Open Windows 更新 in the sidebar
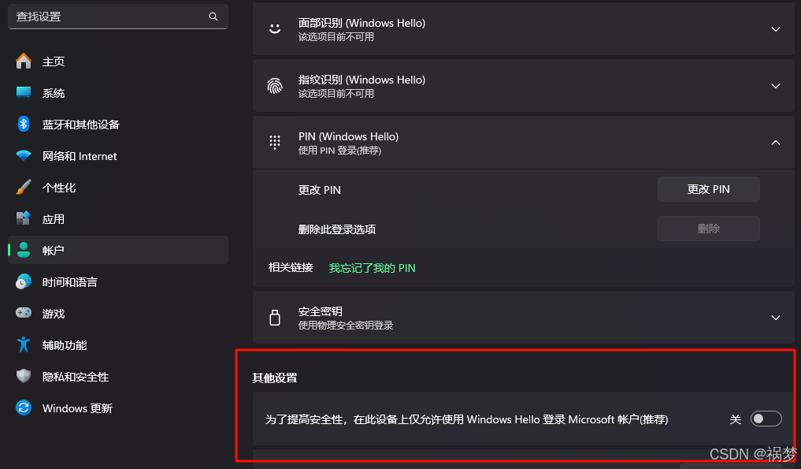 click(x=118, y=408)
